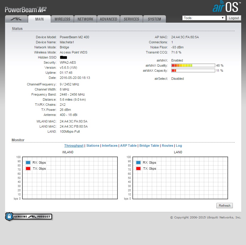Click the airOS logo

pos(227,7)
